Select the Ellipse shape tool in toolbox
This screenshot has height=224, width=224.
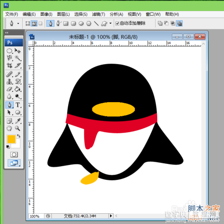tap(17, 112)
